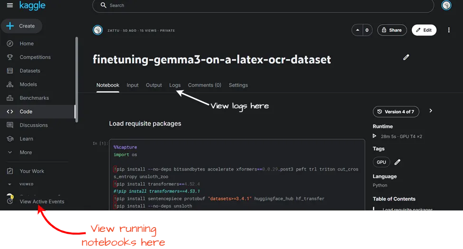Click the notebook title text
This screenshot has height=249, width=463.
[x=212, y=60]
